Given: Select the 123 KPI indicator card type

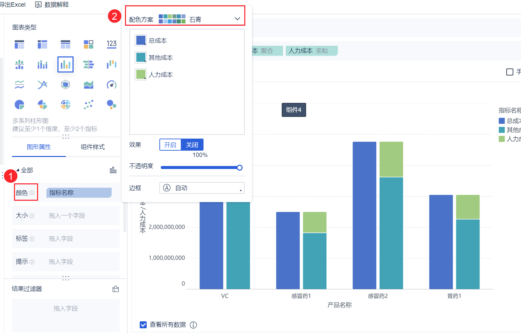Looking at the screenshot, I should click(112, 44).
